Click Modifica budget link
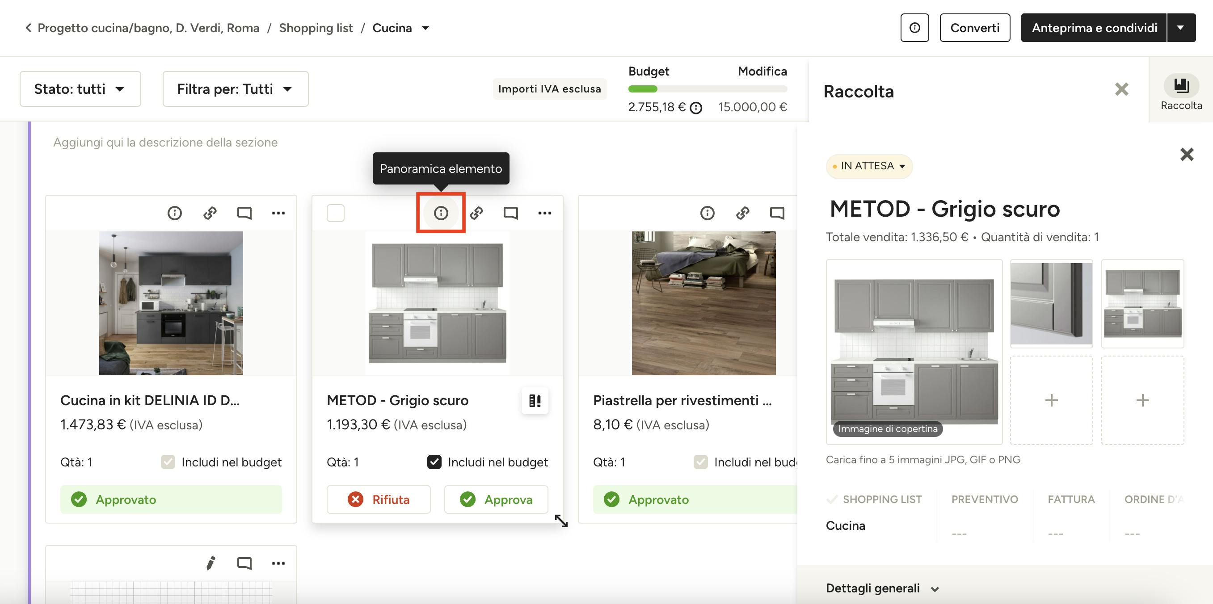Viewport: 1213px width, 604px height. click(x=762, y=71)
